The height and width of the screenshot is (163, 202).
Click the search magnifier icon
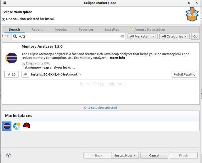[x=15, y=36]
